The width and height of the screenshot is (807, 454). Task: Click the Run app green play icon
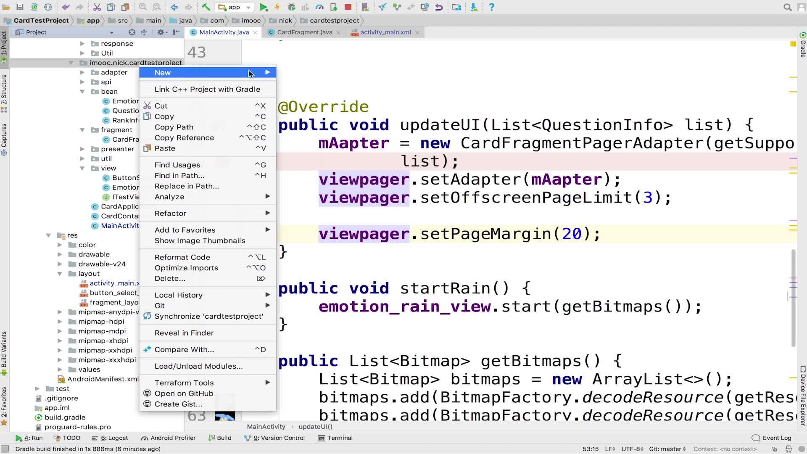pos(263,7)
